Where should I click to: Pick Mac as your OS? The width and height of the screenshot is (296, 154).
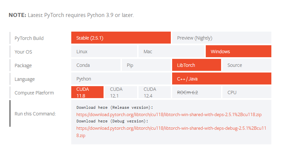coord(171,51)
